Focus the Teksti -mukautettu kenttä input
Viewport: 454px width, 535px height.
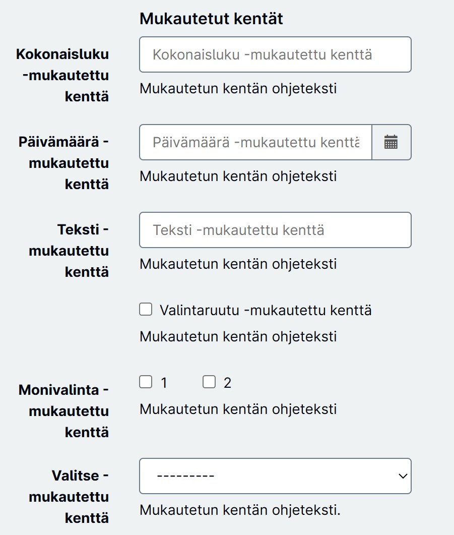tap(275, 230)
